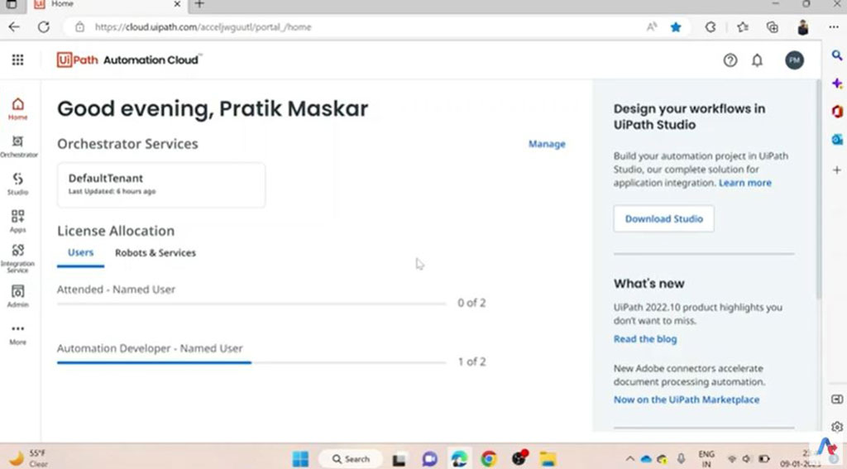Click the UiPath Automation Cloud logo
Viewport: 847px width, 469px height.
tap(129, 60)
